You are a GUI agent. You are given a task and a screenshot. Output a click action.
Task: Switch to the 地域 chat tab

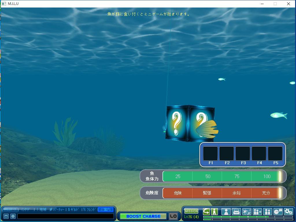tap(43, 210)
